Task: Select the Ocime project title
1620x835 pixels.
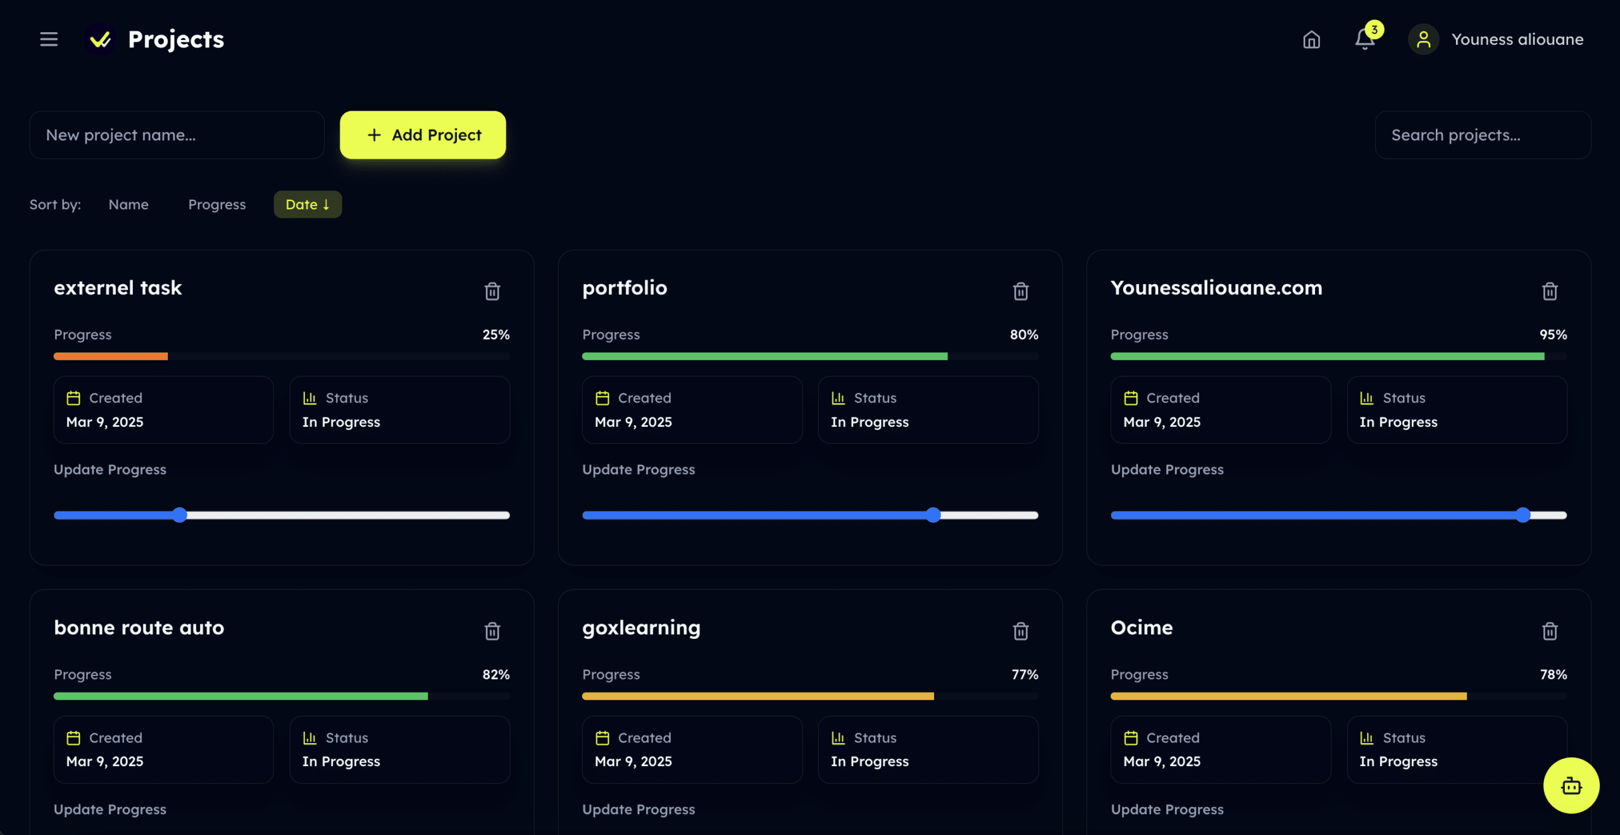Action: point(1142,628)
